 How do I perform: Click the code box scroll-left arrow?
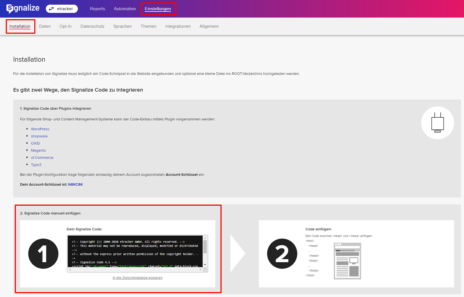[70, 270]
